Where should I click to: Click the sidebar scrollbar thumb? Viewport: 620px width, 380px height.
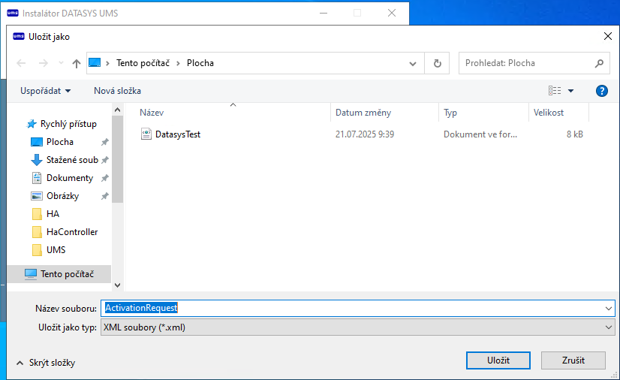pyautogui.click(x=117, y=159)
